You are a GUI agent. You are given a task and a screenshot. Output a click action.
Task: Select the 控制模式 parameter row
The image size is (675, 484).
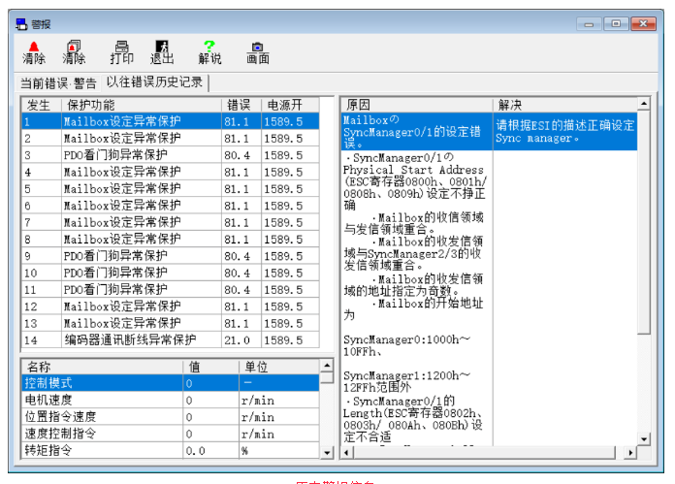click(x=171, y=383)
